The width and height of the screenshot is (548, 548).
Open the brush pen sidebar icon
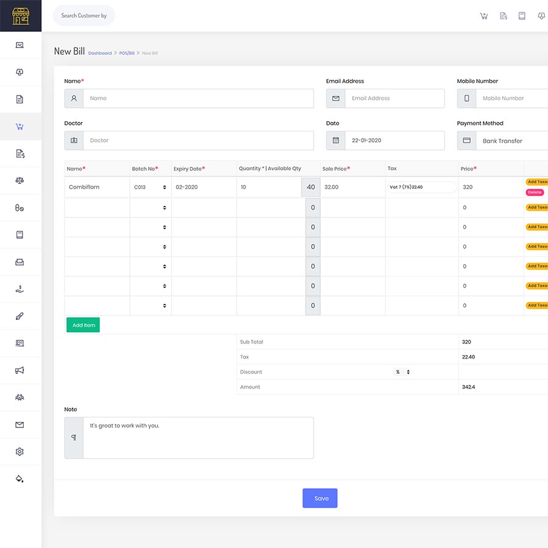pyautogui.click(x=19, y=316)
